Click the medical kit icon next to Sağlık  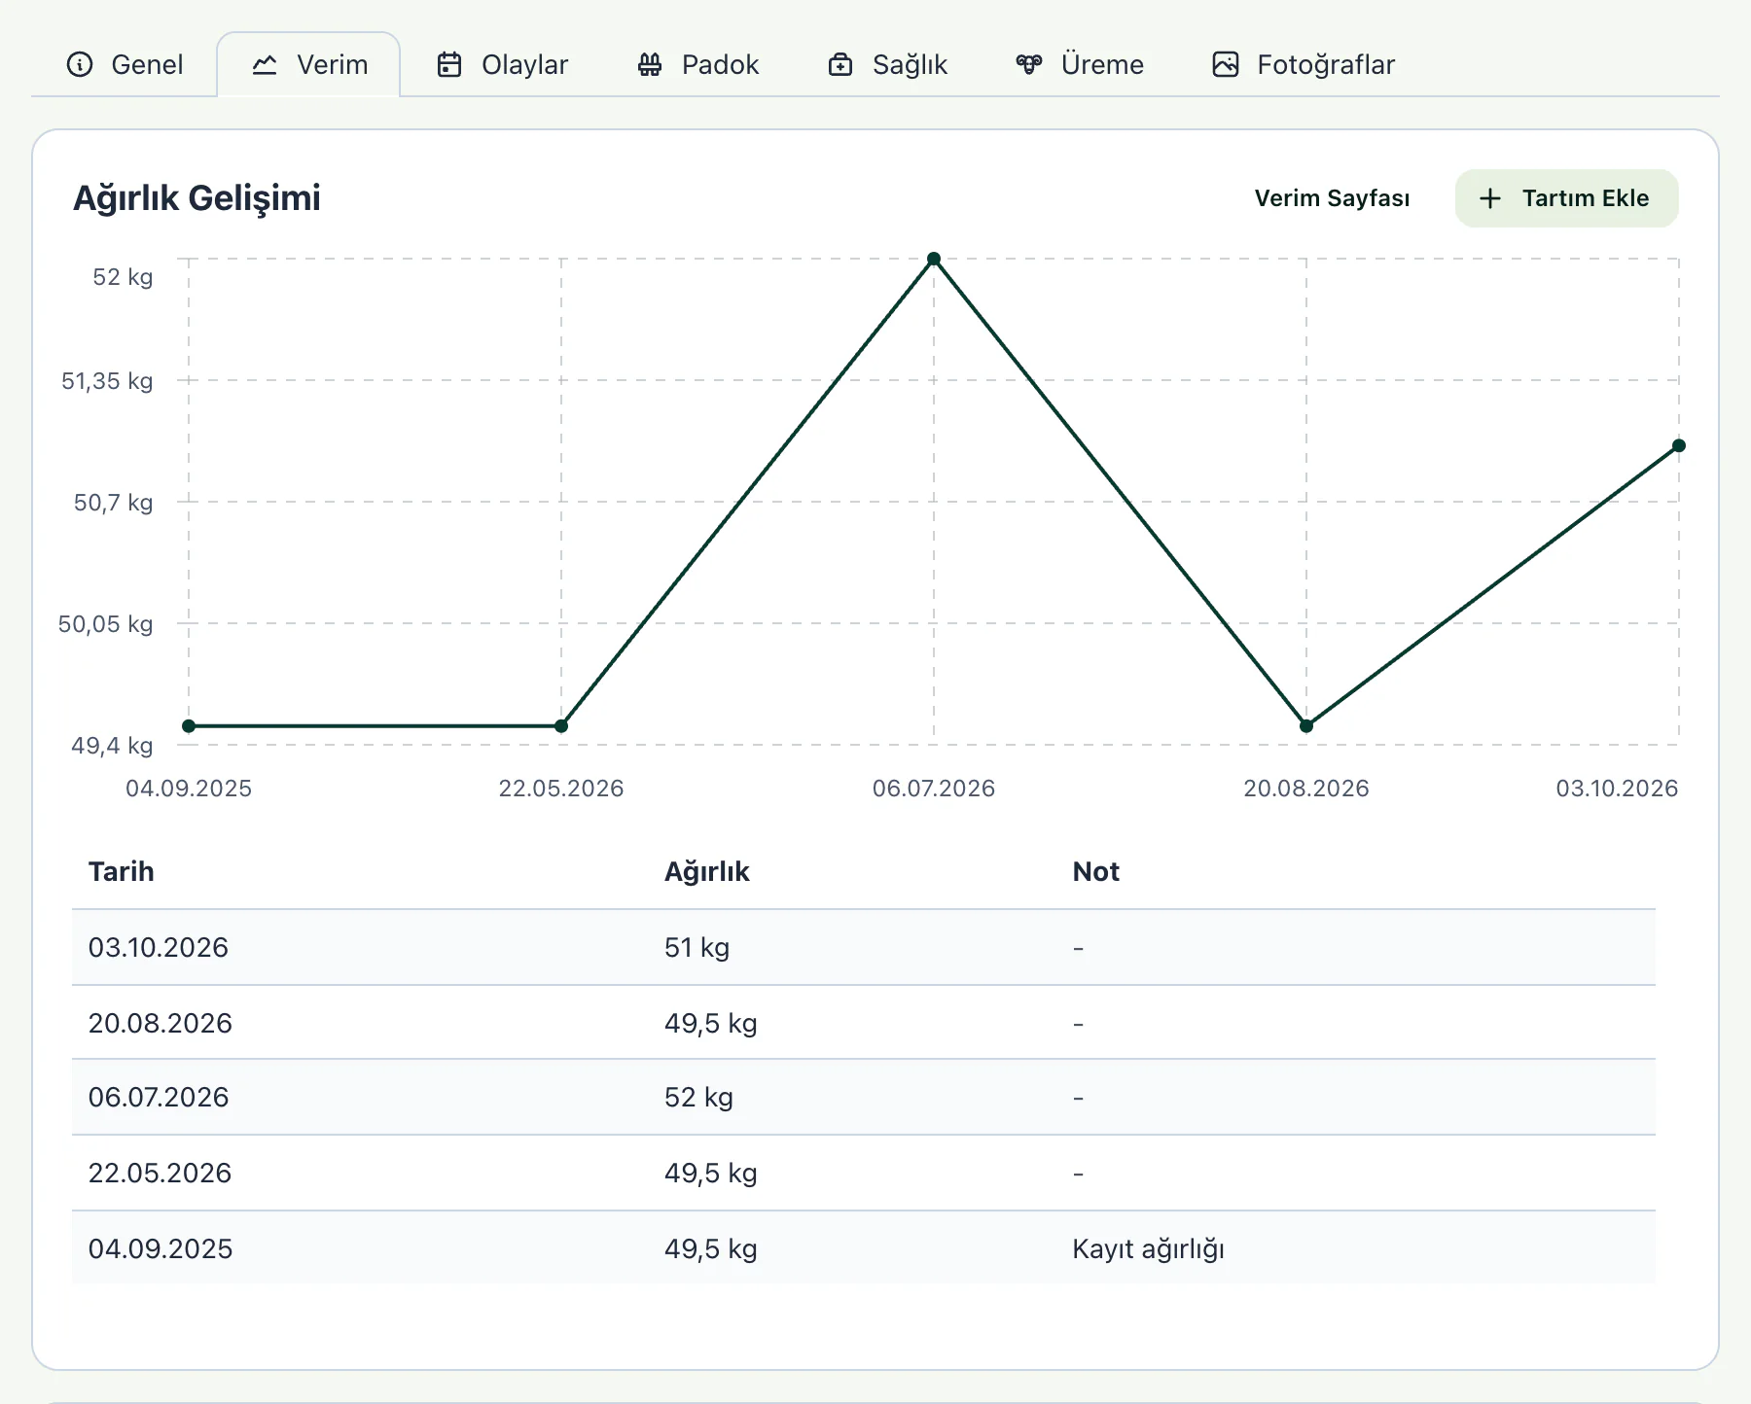coord(840,64)
